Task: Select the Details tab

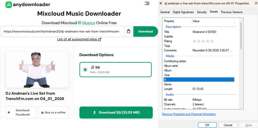Action: 214,12
